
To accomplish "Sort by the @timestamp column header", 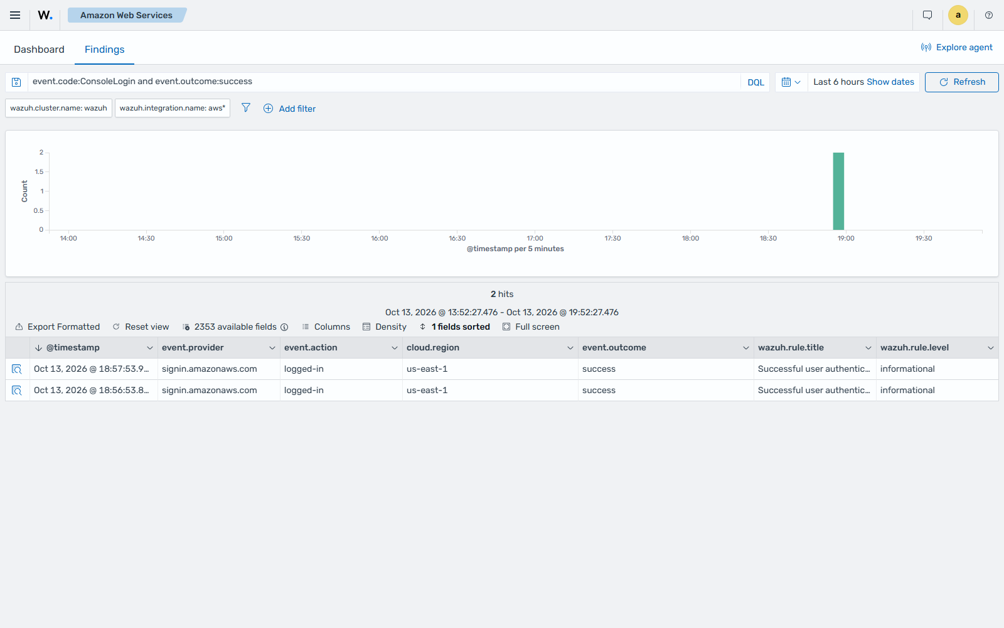I will point(73,347).
